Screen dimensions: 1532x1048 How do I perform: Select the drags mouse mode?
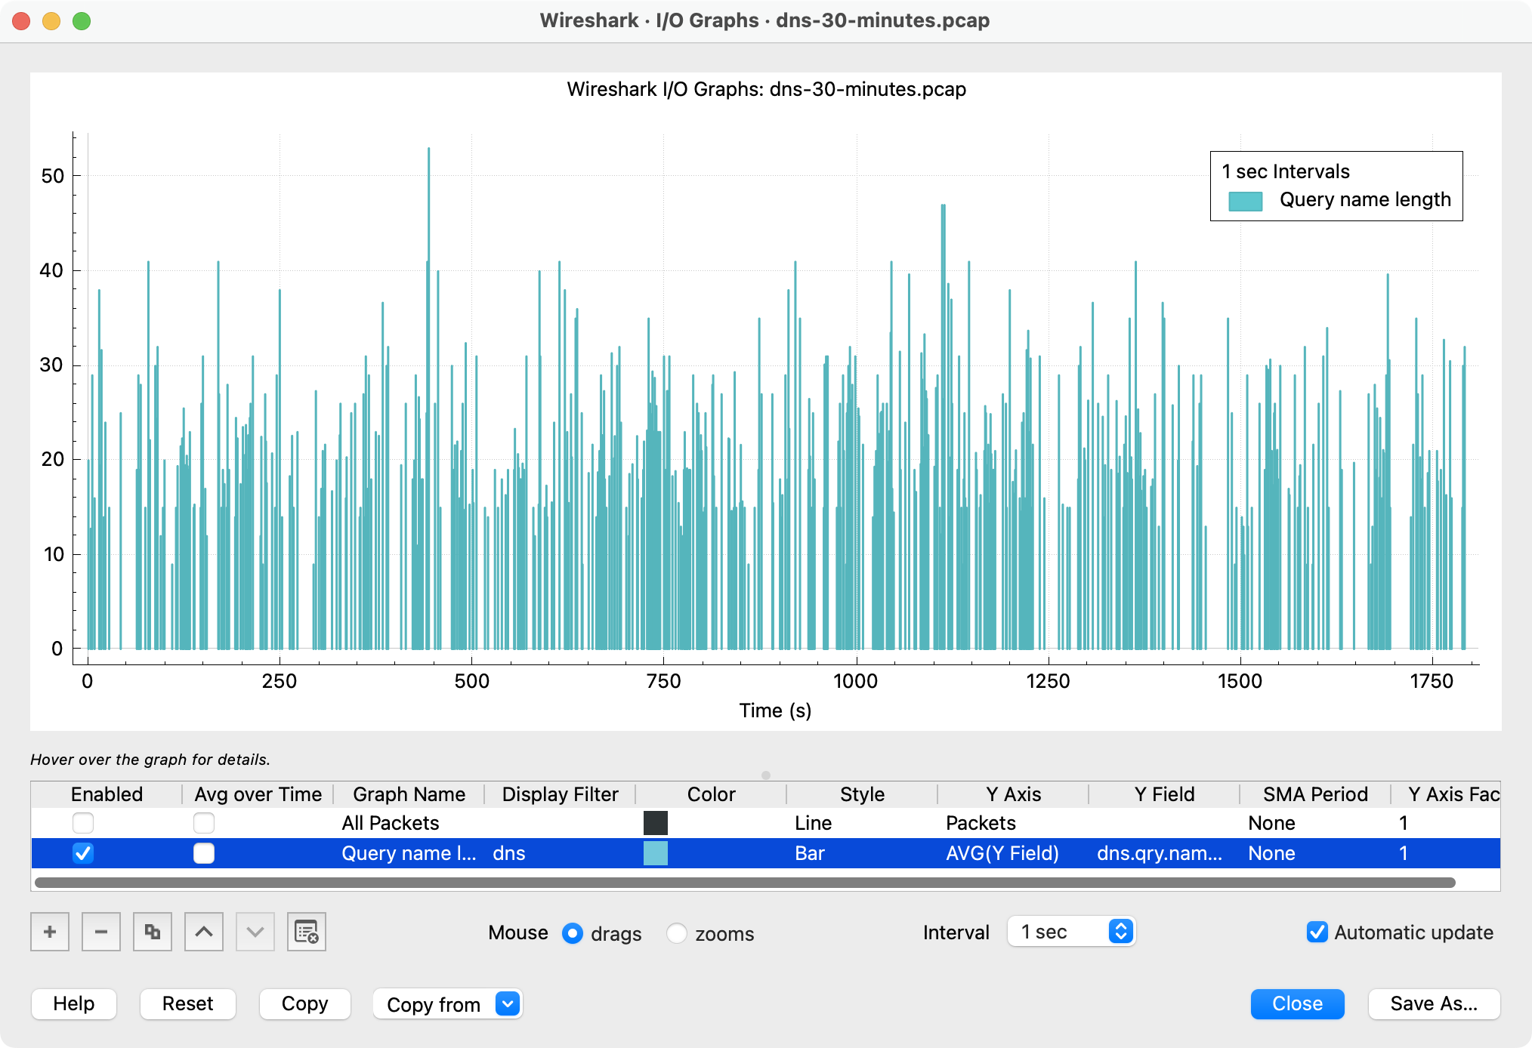574,933
